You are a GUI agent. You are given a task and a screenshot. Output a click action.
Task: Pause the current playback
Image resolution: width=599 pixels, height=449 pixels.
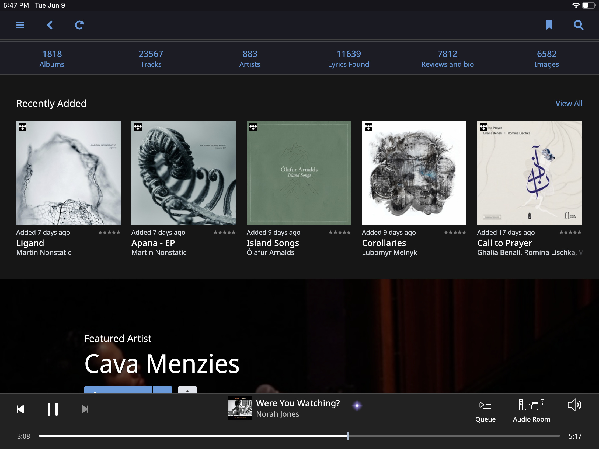point(53,409)
